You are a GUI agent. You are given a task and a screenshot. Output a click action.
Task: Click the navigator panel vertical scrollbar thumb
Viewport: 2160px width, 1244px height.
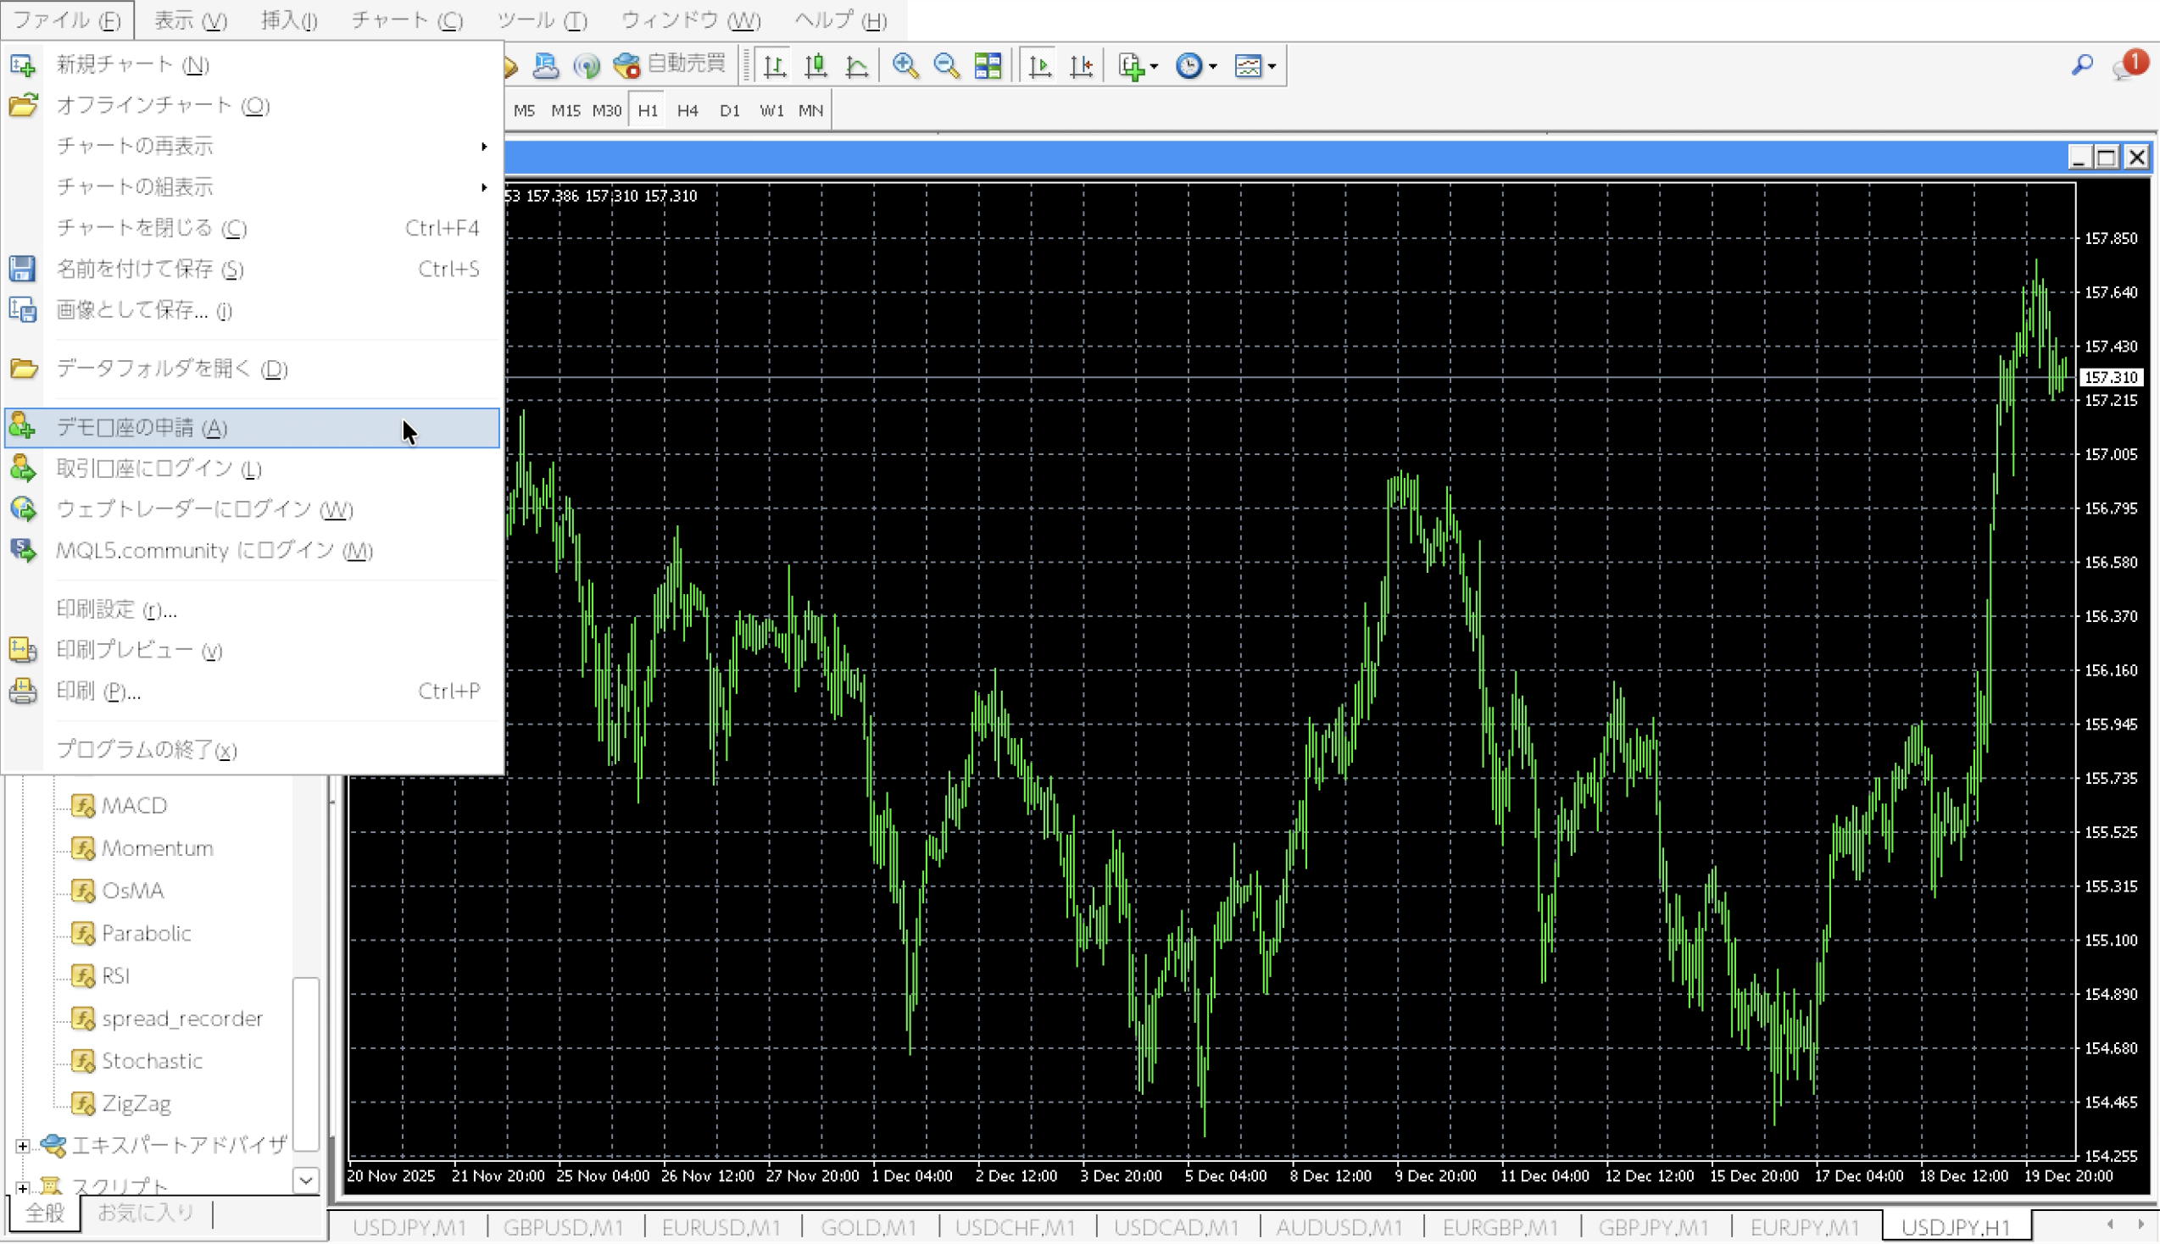pyautogui.click(x=306, y=1064)
